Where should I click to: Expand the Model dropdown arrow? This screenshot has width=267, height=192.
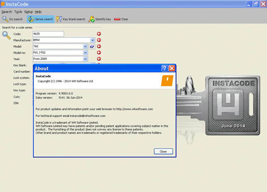pos(85,46)
